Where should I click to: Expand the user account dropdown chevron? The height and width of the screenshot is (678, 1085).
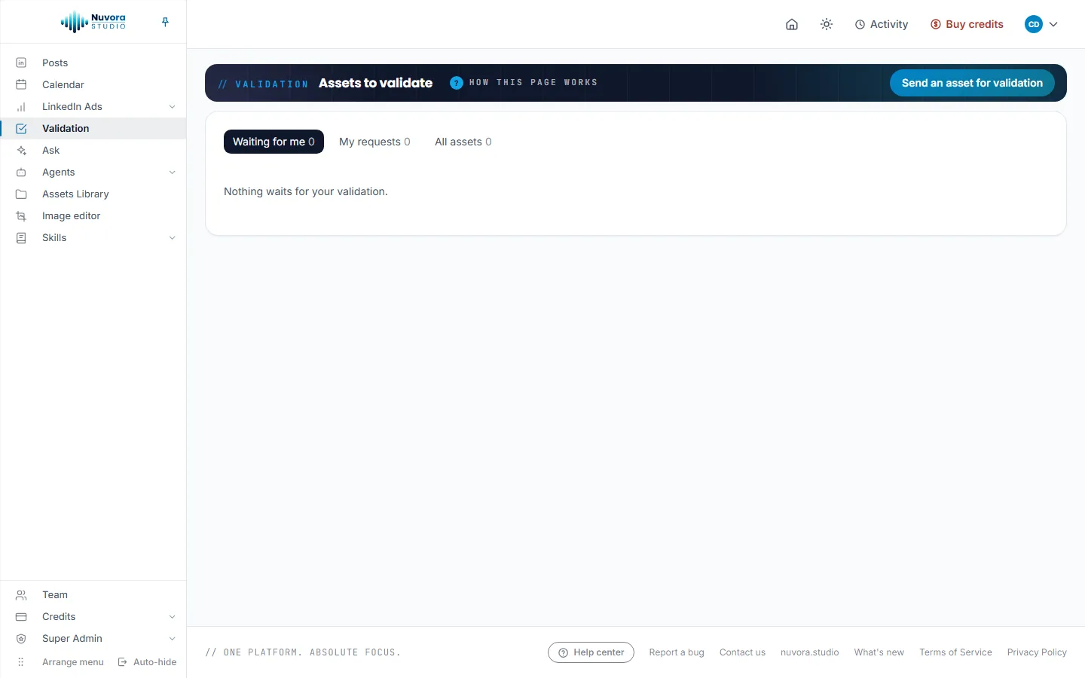click(x=1053, y=24)
